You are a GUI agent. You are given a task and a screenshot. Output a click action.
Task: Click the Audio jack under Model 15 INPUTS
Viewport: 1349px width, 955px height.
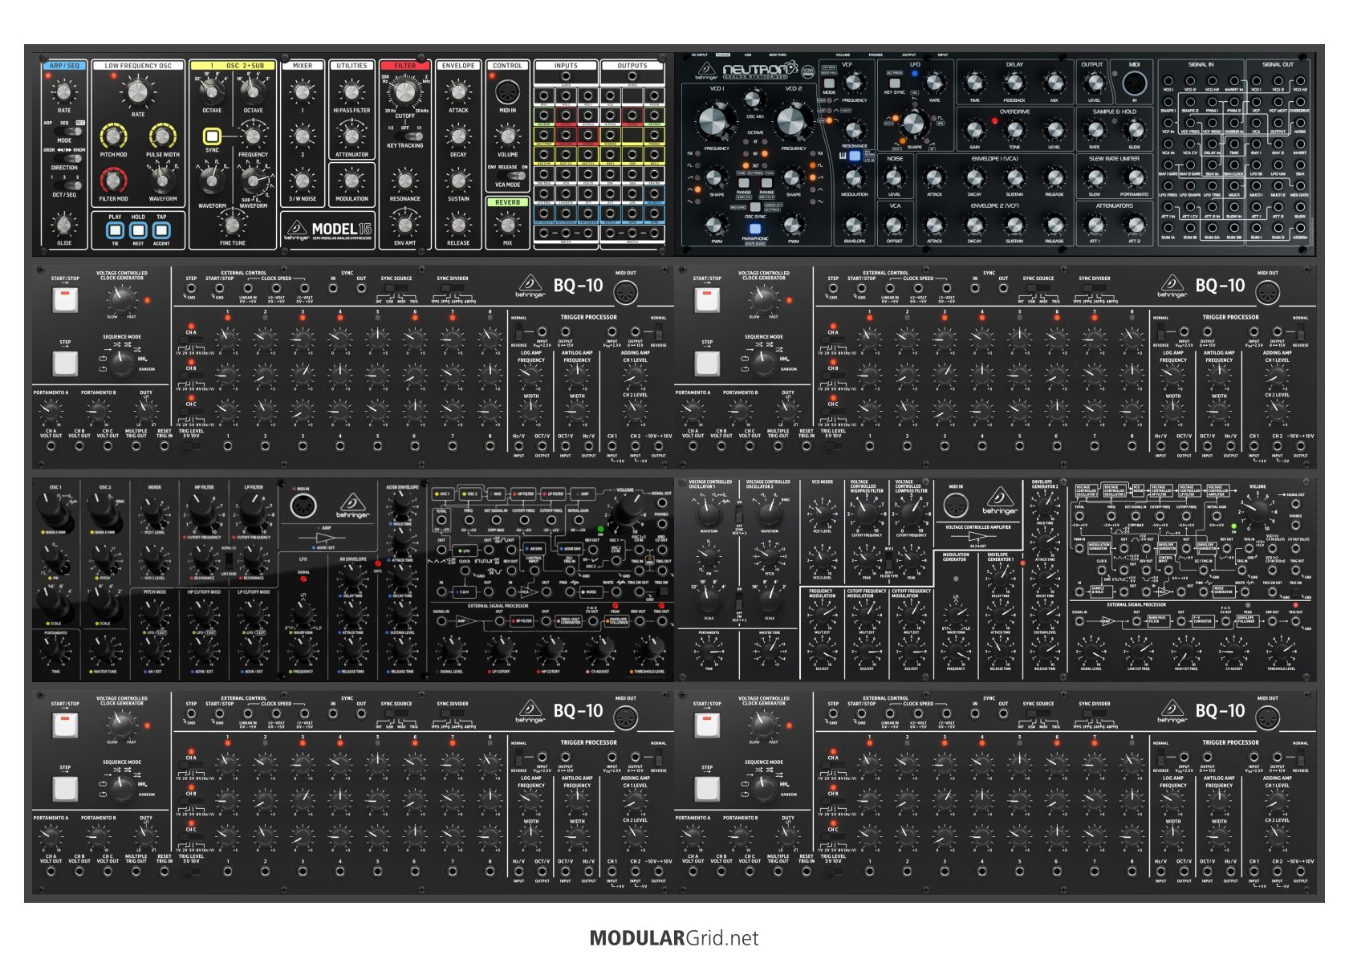click(x=566, y=78)
